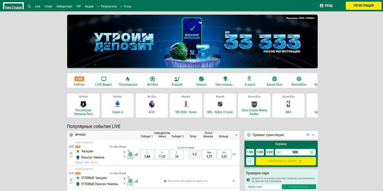Click the play icon beside Прямые трансляции

pyautogui.click(x=248, y=135)
